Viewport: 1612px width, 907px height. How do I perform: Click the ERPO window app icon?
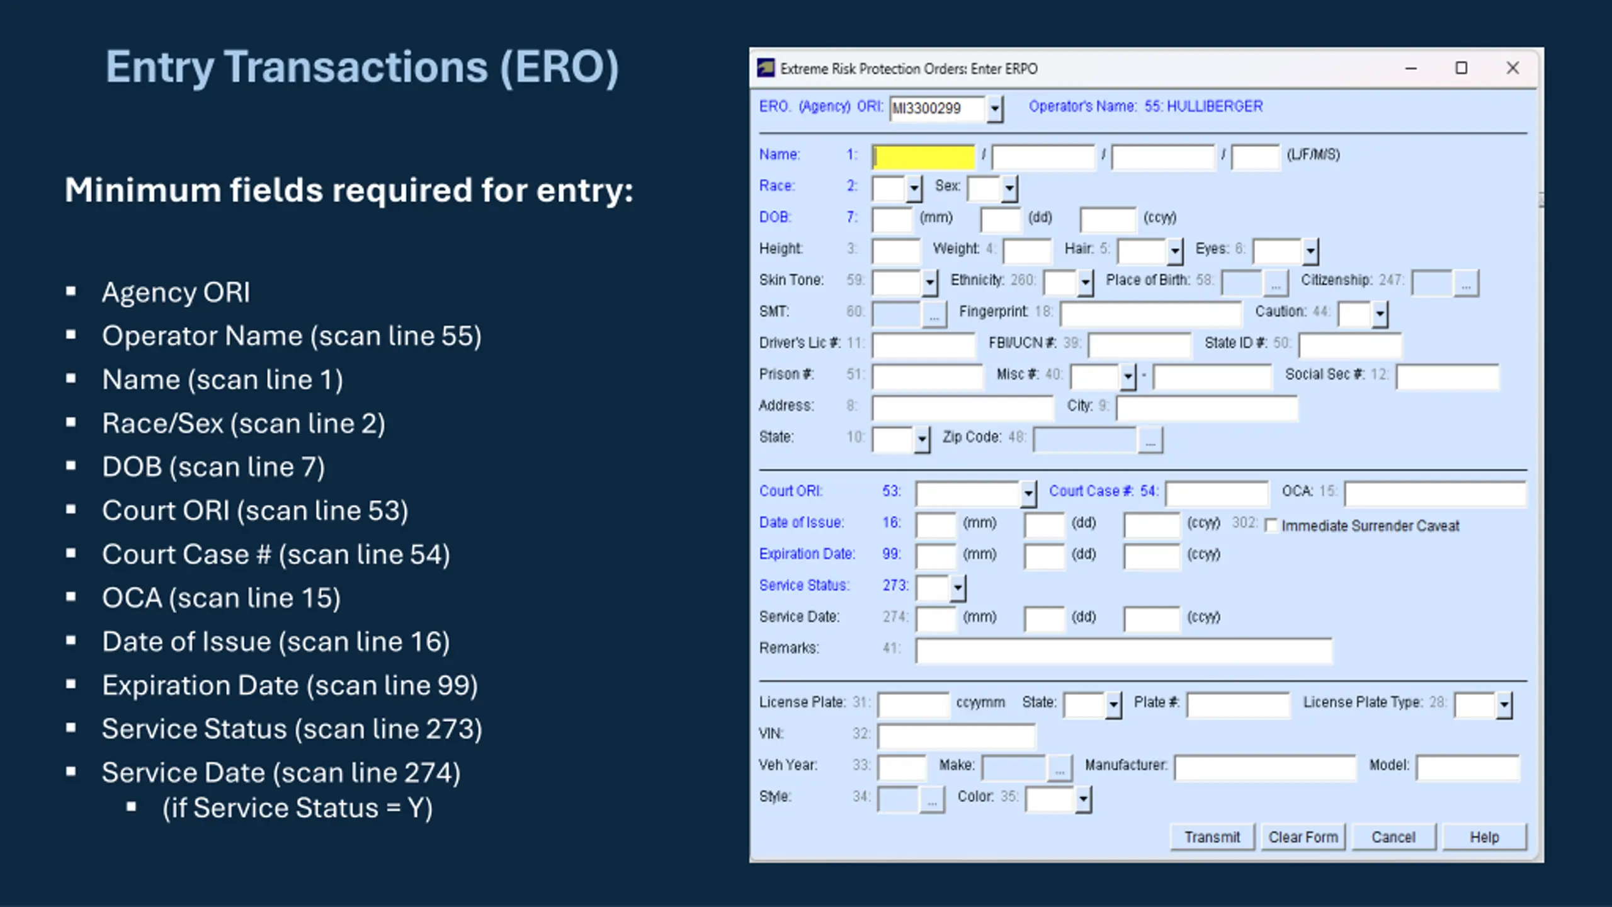[x=765, y=68]
